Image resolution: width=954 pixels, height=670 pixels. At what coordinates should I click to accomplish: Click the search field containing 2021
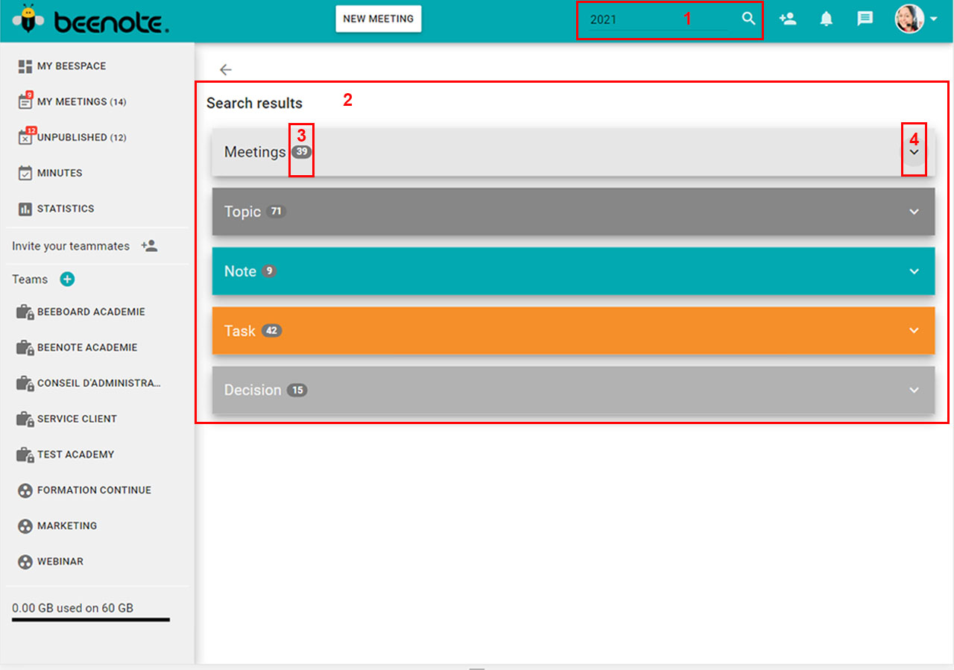657,20
